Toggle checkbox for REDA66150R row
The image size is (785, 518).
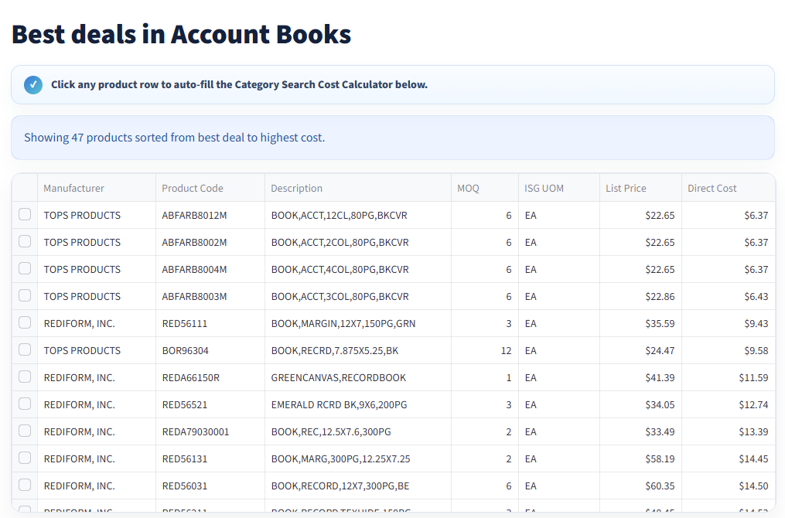25,377
